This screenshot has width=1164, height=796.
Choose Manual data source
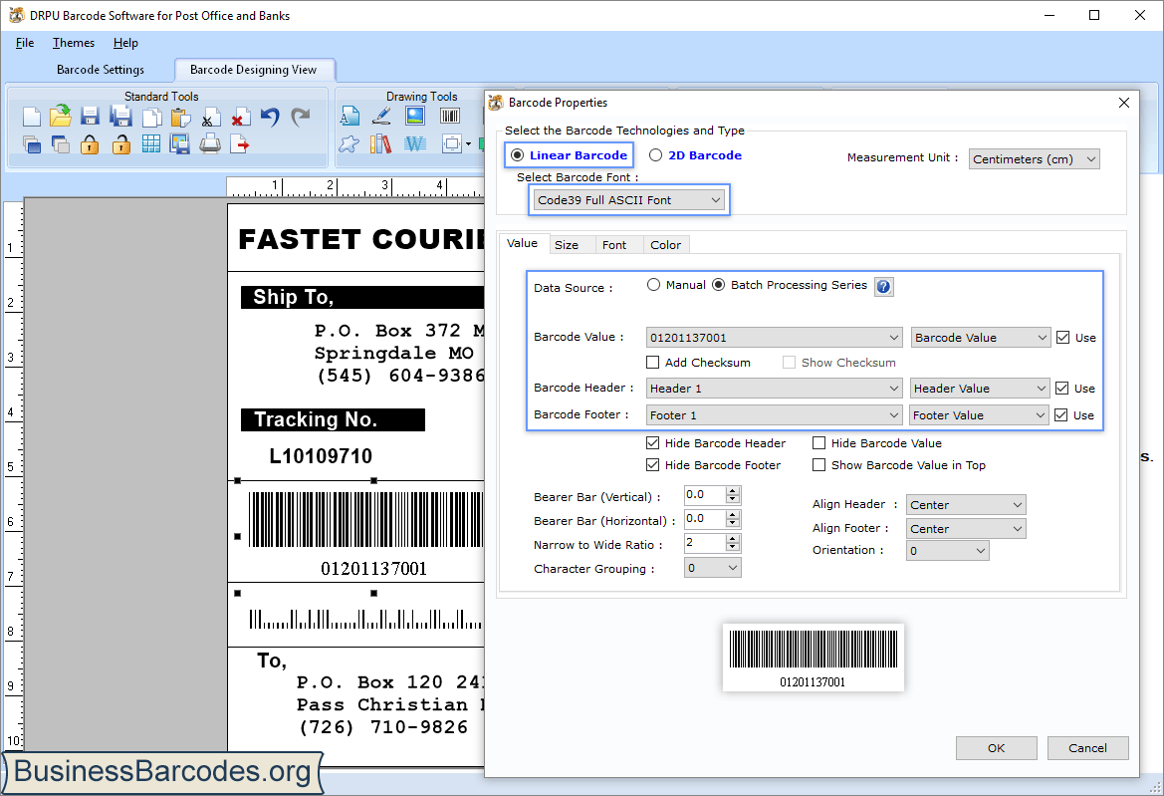tap(653, 285)
